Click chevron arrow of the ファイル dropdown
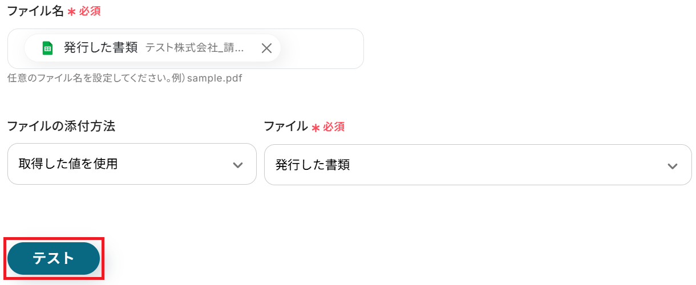Image resolution: width=696 pixels, height=285 pixels. [673, 166]
